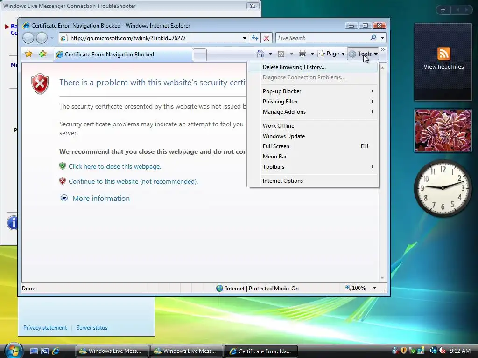The image size is (478, 358).
Task: Open the Windows Start orb
Action: 13,350
